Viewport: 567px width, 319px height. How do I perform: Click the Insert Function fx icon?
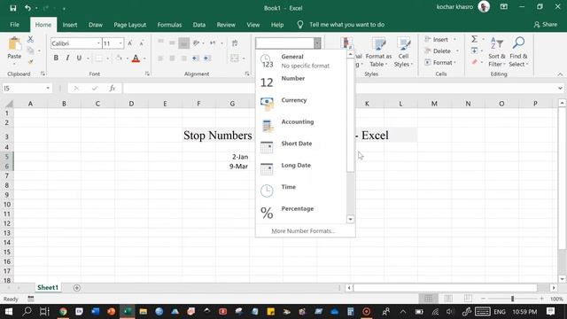click(113, 89)
